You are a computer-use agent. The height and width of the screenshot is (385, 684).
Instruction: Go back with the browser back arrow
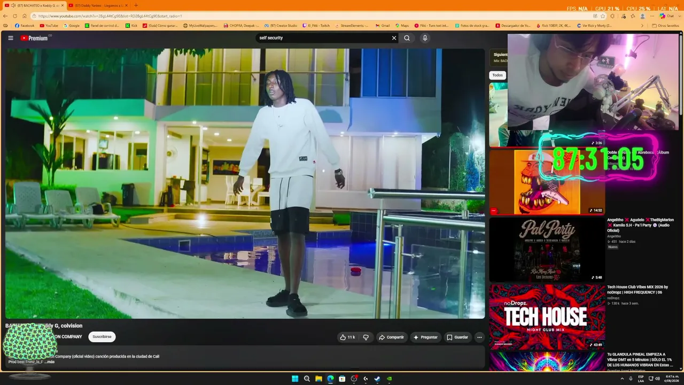pyautogui.click(x=6, y=16)
